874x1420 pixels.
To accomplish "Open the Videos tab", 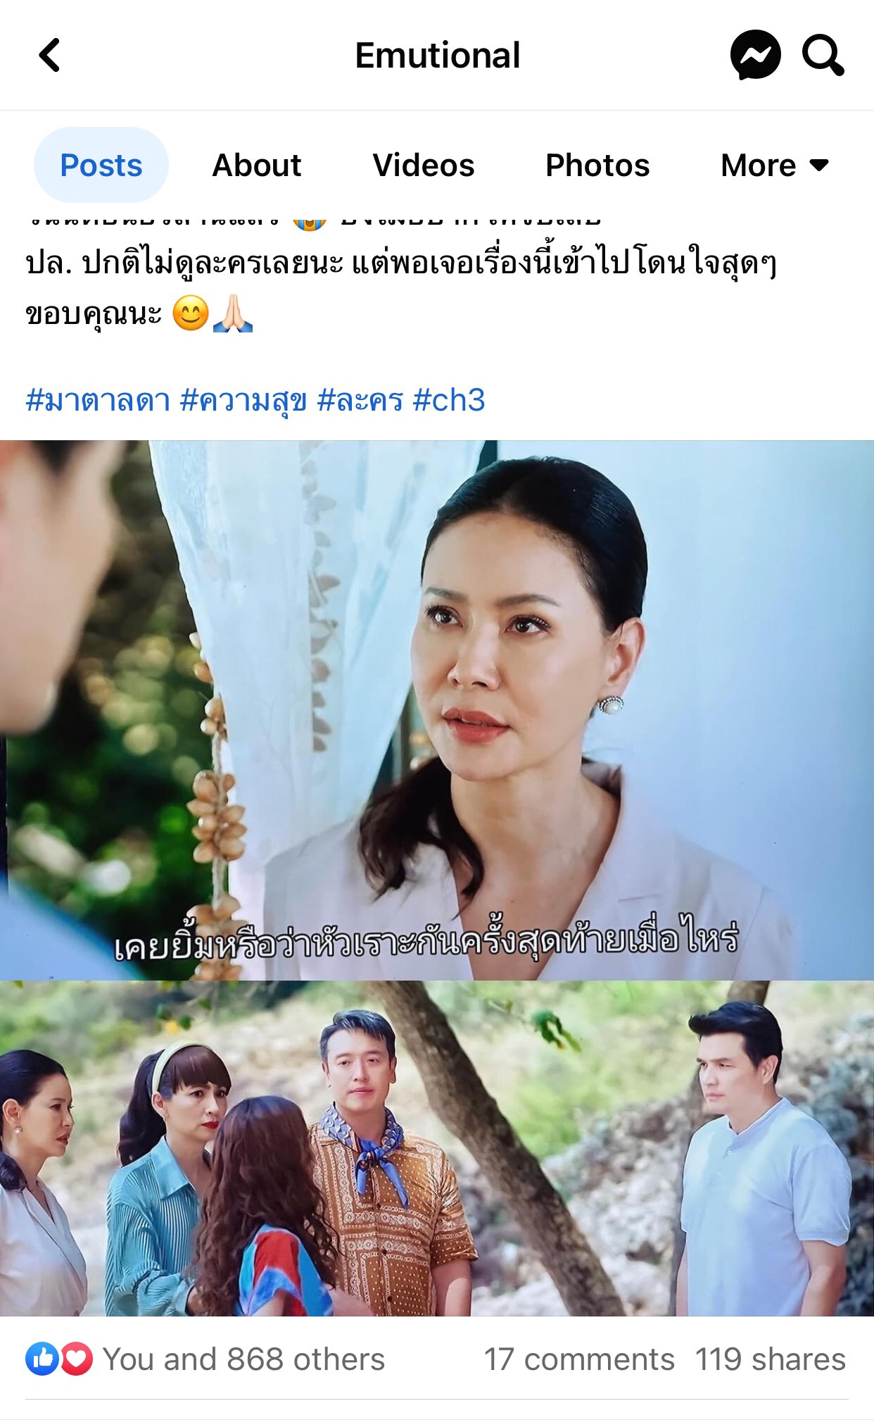I will [x=424, y=166].
